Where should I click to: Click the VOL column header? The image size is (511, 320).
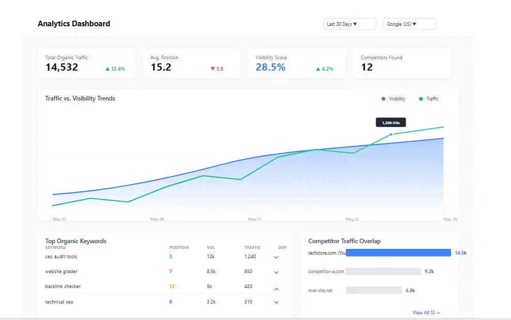point(211,247)
